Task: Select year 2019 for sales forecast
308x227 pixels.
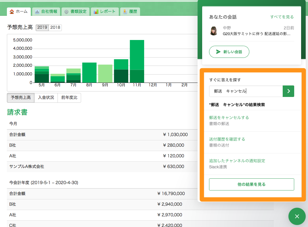Action: point(42,28)
